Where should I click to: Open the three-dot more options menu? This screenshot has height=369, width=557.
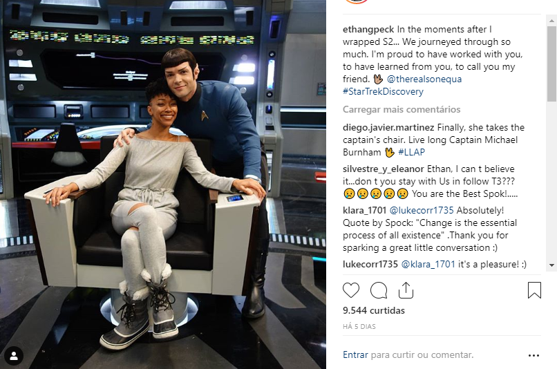click(534, 355)
